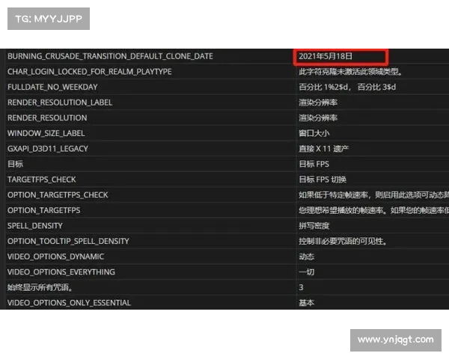Select the TARGETFPS_CHECK key cell
This screenshot has height=359, width=449.
[x=42, y=179]
